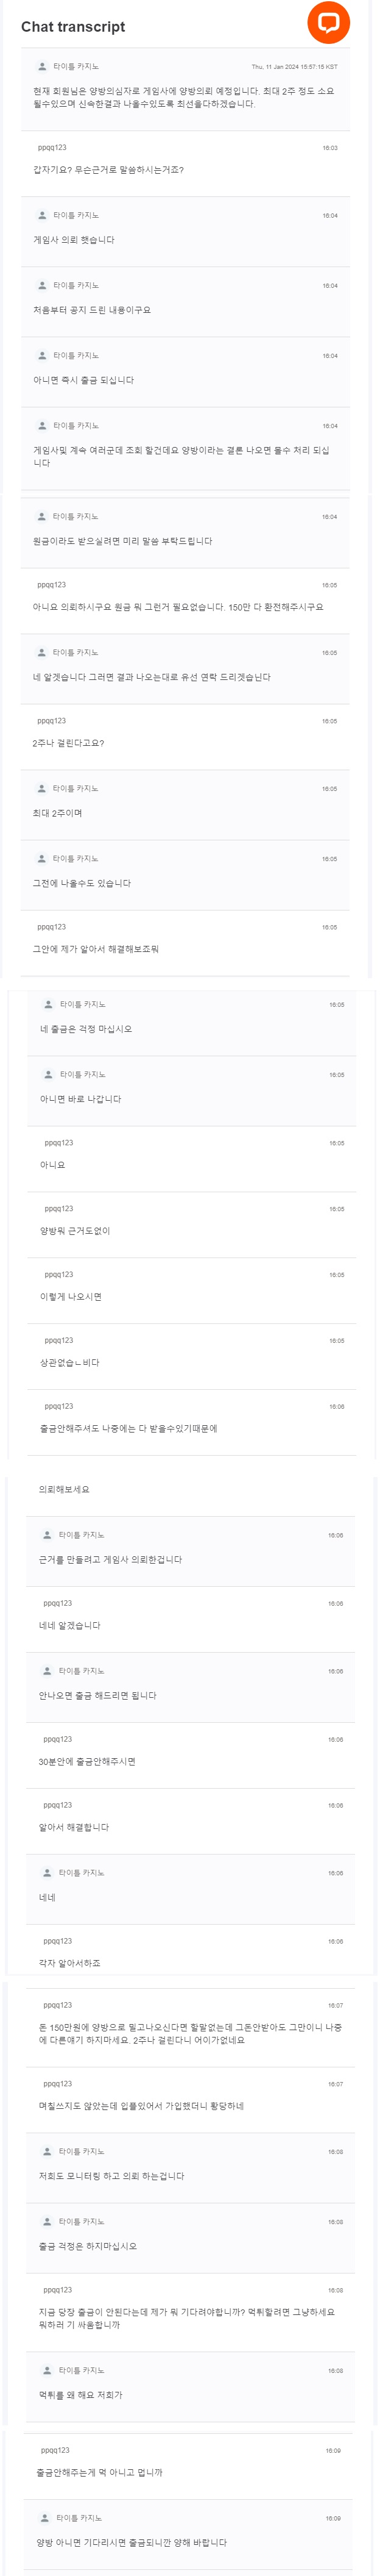
Task: Click agent avatar beside the Thu, 11 Jan 2024 timestamp
Action: coord(42,67)
